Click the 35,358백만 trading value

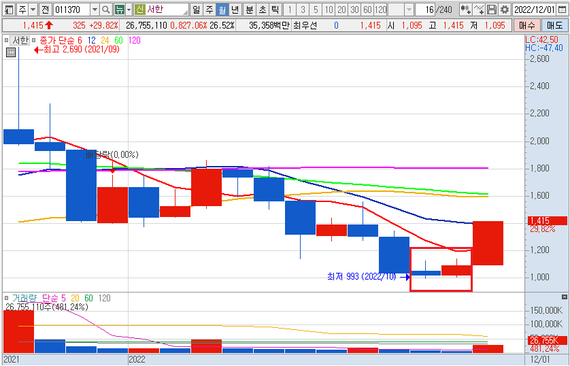tap(269, 25)
